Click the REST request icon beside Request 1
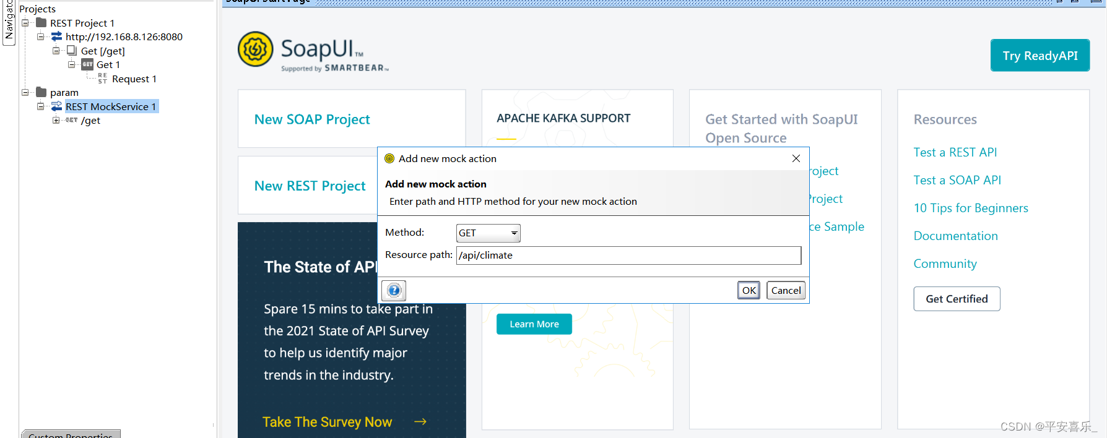The width and height of the screenshot is (1107, 438). [103, 79]
